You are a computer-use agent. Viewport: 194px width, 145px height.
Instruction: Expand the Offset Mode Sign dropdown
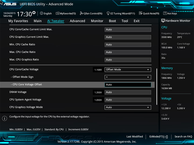(x=128, y=77)
